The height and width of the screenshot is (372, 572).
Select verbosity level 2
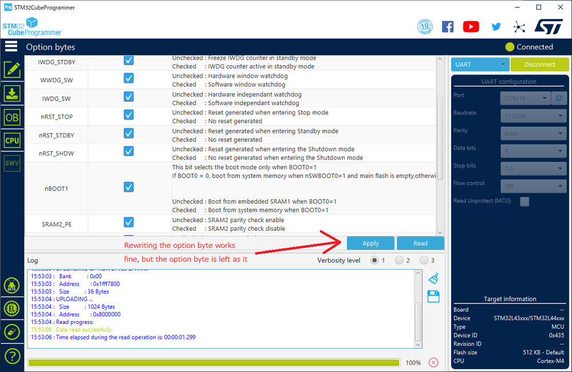point(399,260)
